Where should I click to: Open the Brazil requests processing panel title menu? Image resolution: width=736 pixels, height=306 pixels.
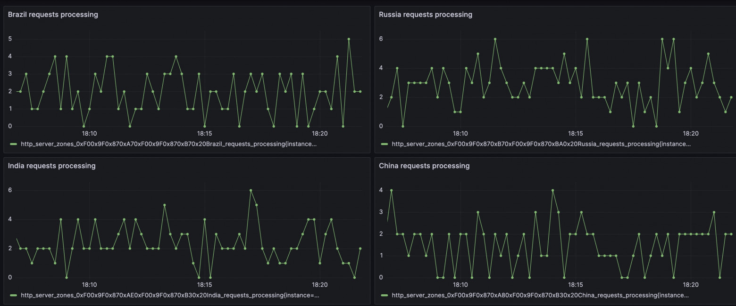[x=53, y=15]
